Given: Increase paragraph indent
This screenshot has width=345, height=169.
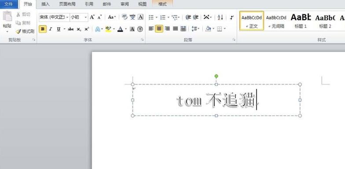Looking at the screenshot, I should (x=195, y=17).
